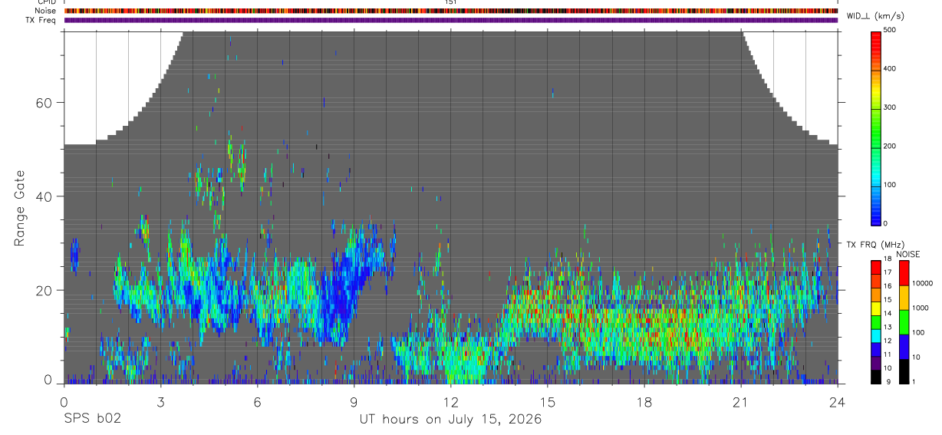Click the 18 hour tick label
The image size is (942, 435).
pos(644,401)
